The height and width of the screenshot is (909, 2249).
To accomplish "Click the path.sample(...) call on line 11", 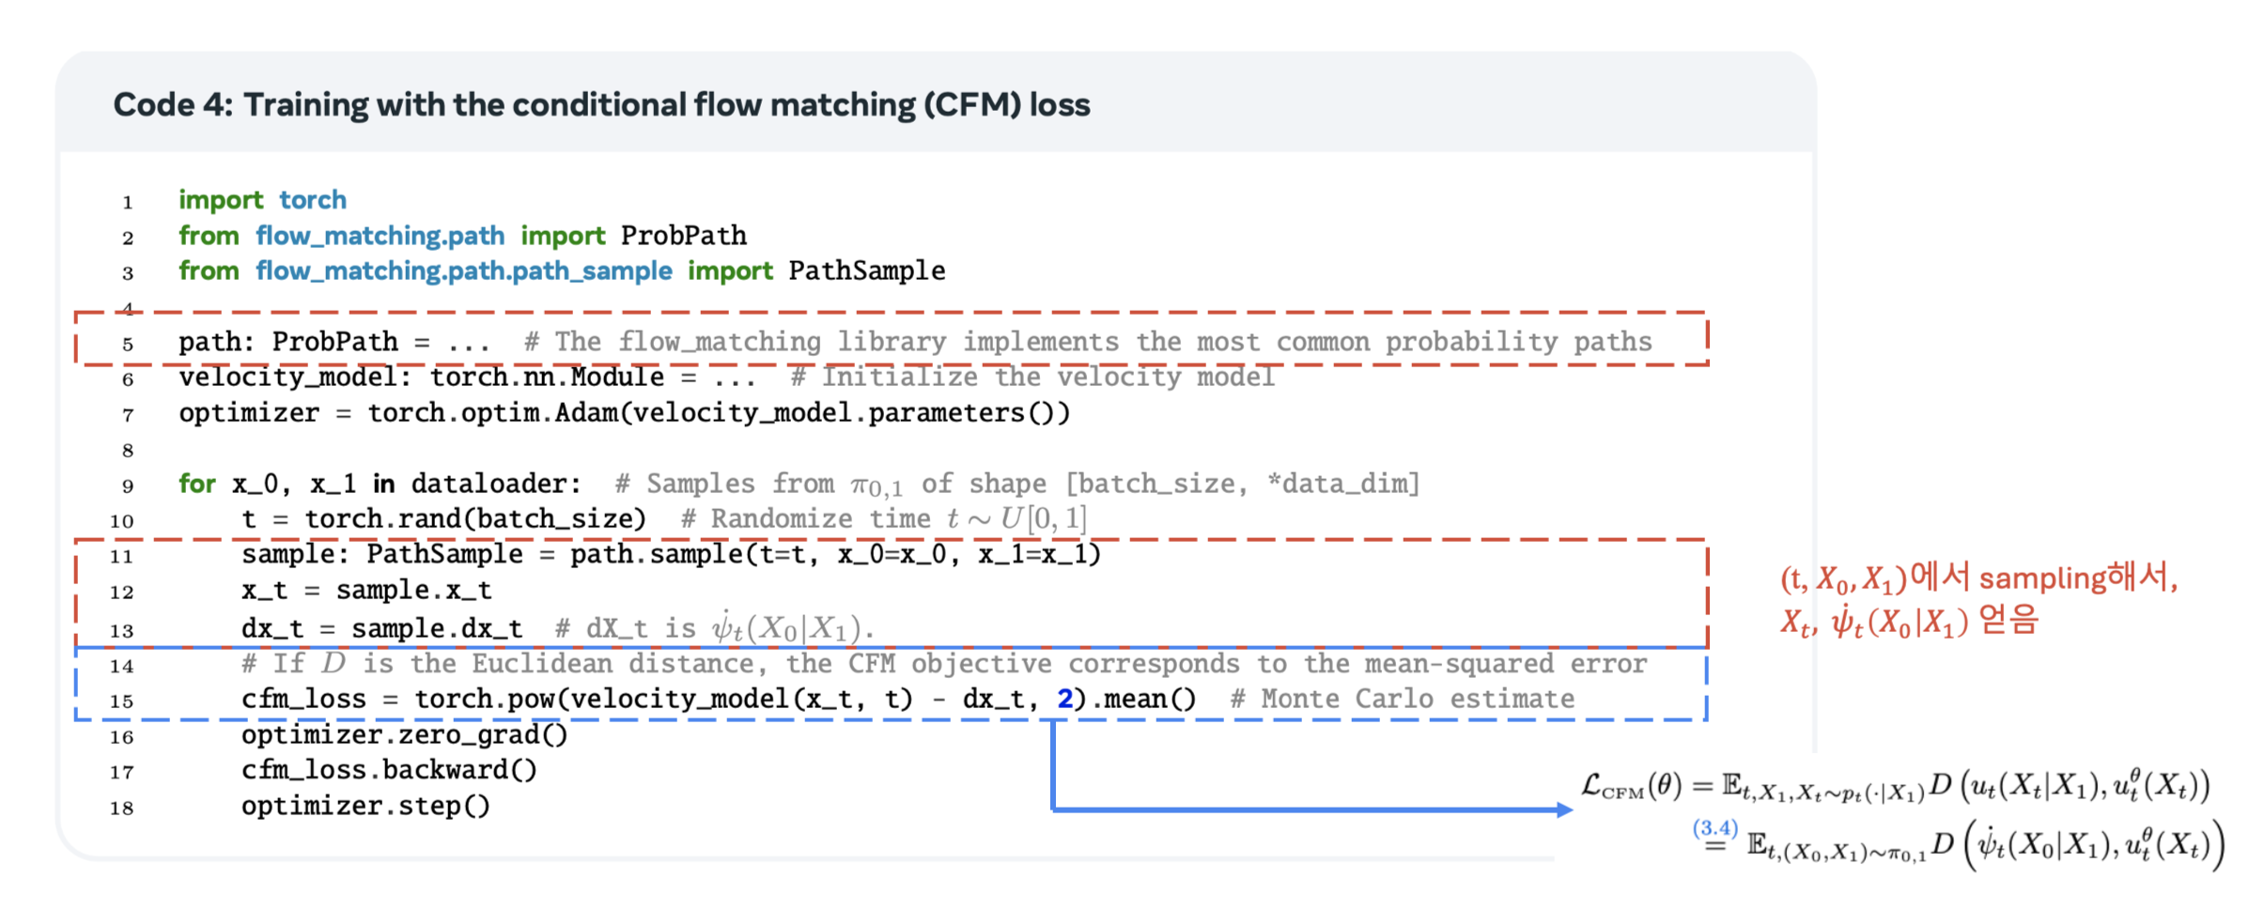I will coord(834,554).
